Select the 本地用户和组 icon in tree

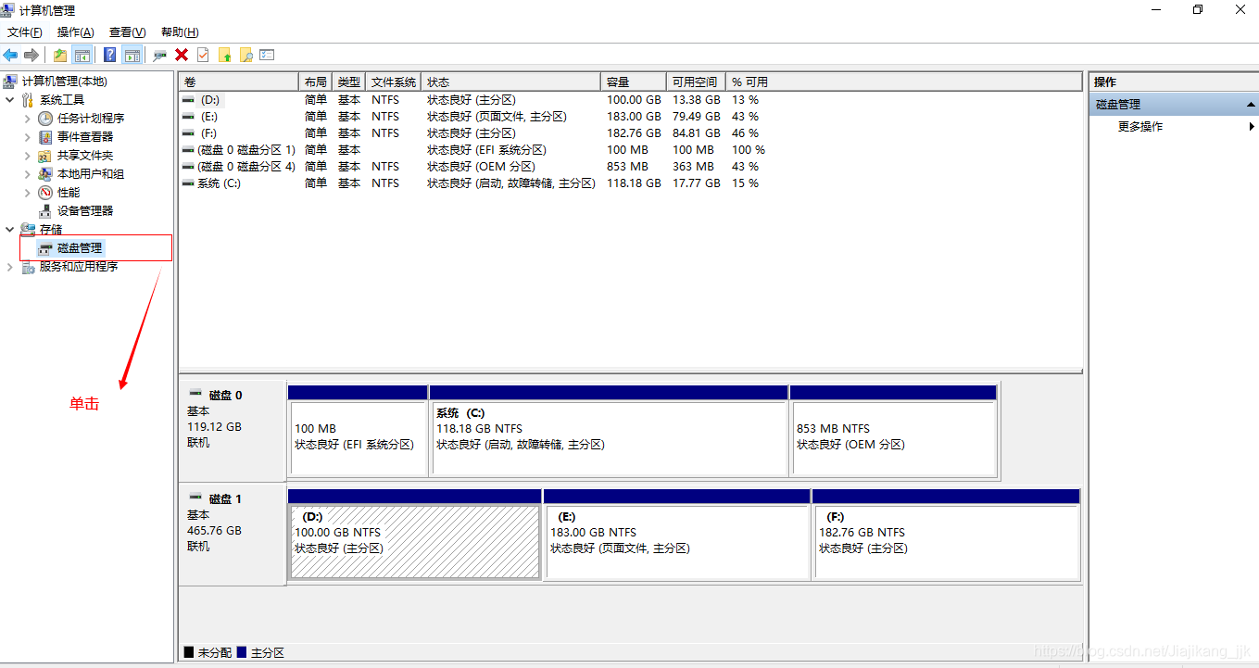45,174
